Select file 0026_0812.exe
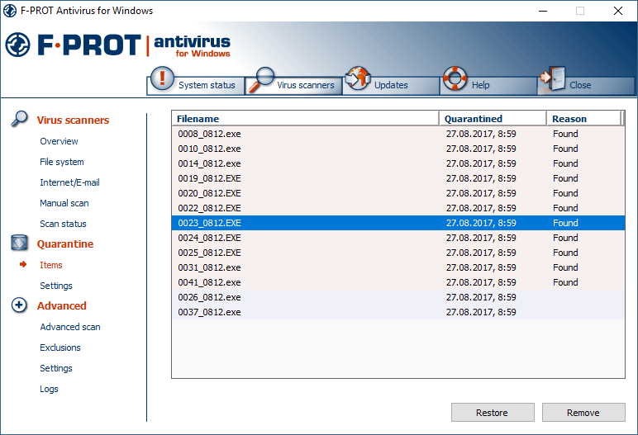Image resolution: width=638 pixels, height=435 pixels. (398, 297)
